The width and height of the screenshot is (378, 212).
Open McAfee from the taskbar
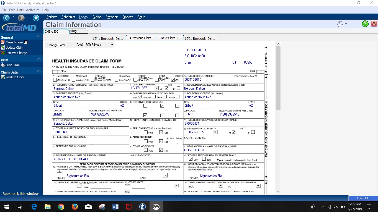(x=129, y=206)
